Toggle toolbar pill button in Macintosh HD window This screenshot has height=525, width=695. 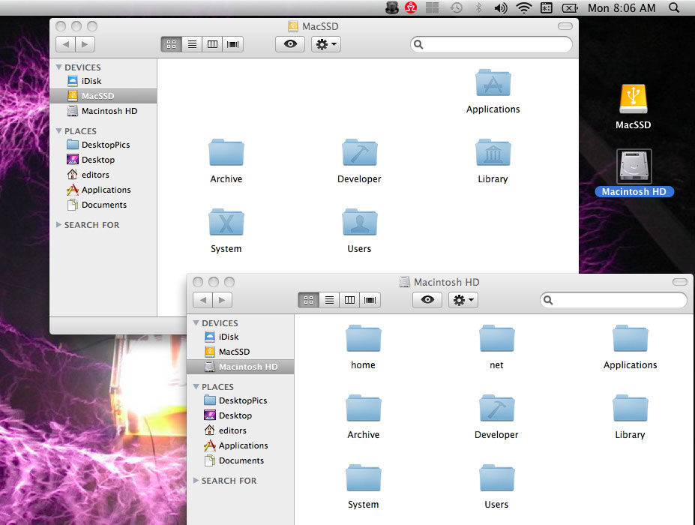[x=679, y=282]
